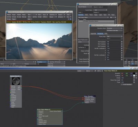Click the zoom magnifier icon in node editor
Viewport: 138px width, 127px height.
click(x=100, y=71)
